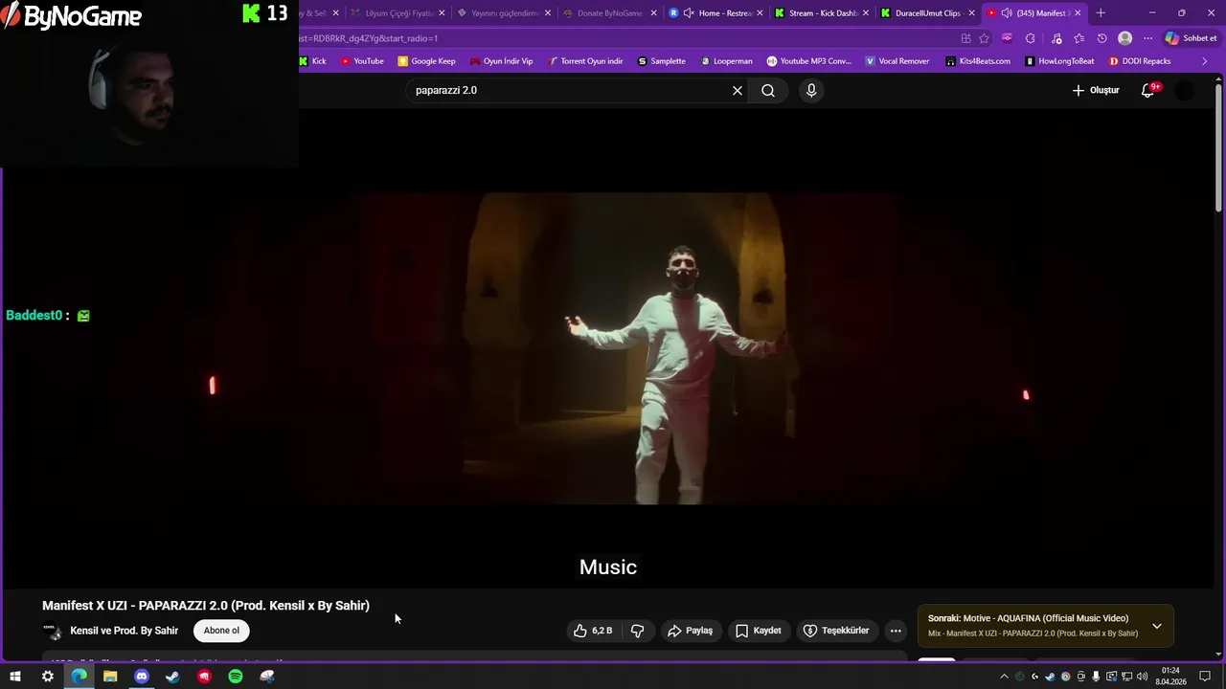The image size is (1226, 689).
Task: Open the Kick bookmark
Action: [x=312, y=61]
